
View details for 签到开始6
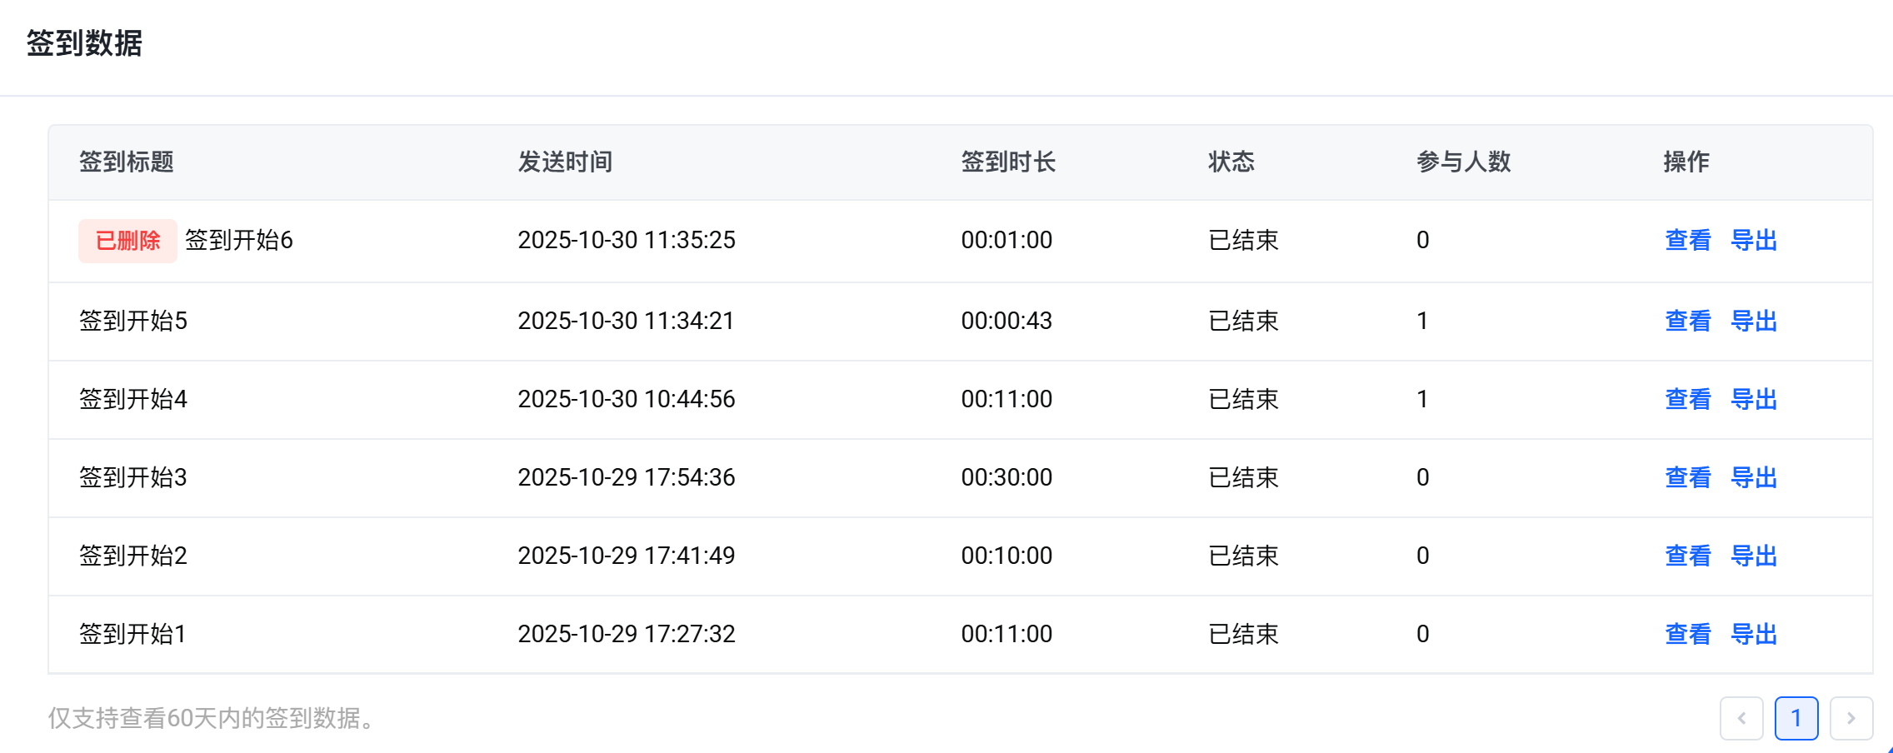1687,241
